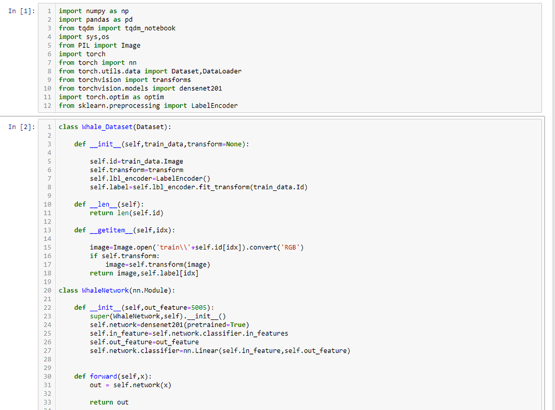Viewport: 555px width, 410px height.
Task: Click the "return image,self.label[idx]" line
Action: [x=144, y=273]
